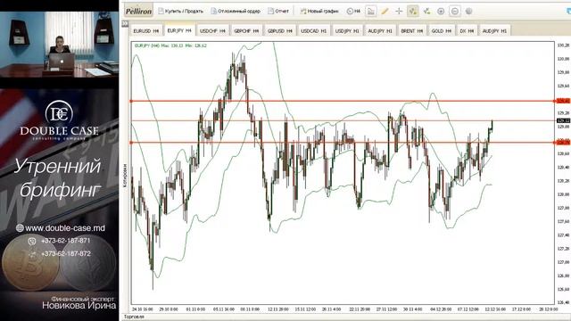571x321 pixels.
Task: Zoom out of the chart
Action: click(455, 12)
